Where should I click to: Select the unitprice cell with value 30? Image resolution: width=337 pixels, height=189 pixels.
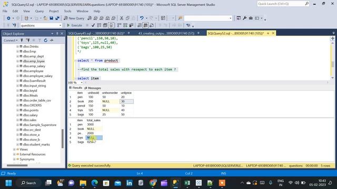(x=126, y=101)
